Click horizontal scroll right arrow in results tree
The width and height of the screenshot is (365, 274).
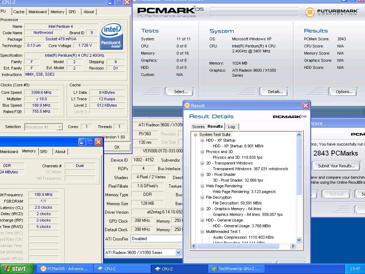[293, 246]
